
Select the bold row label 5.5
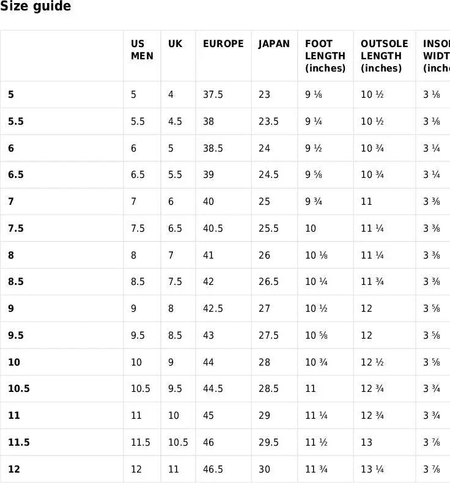click(x=16, y=122)
